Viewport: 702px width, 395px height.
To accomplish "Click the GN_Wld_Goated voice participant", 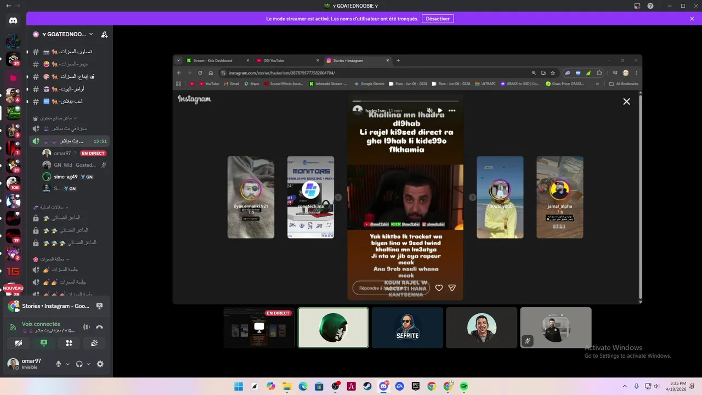I will [74, 165].
